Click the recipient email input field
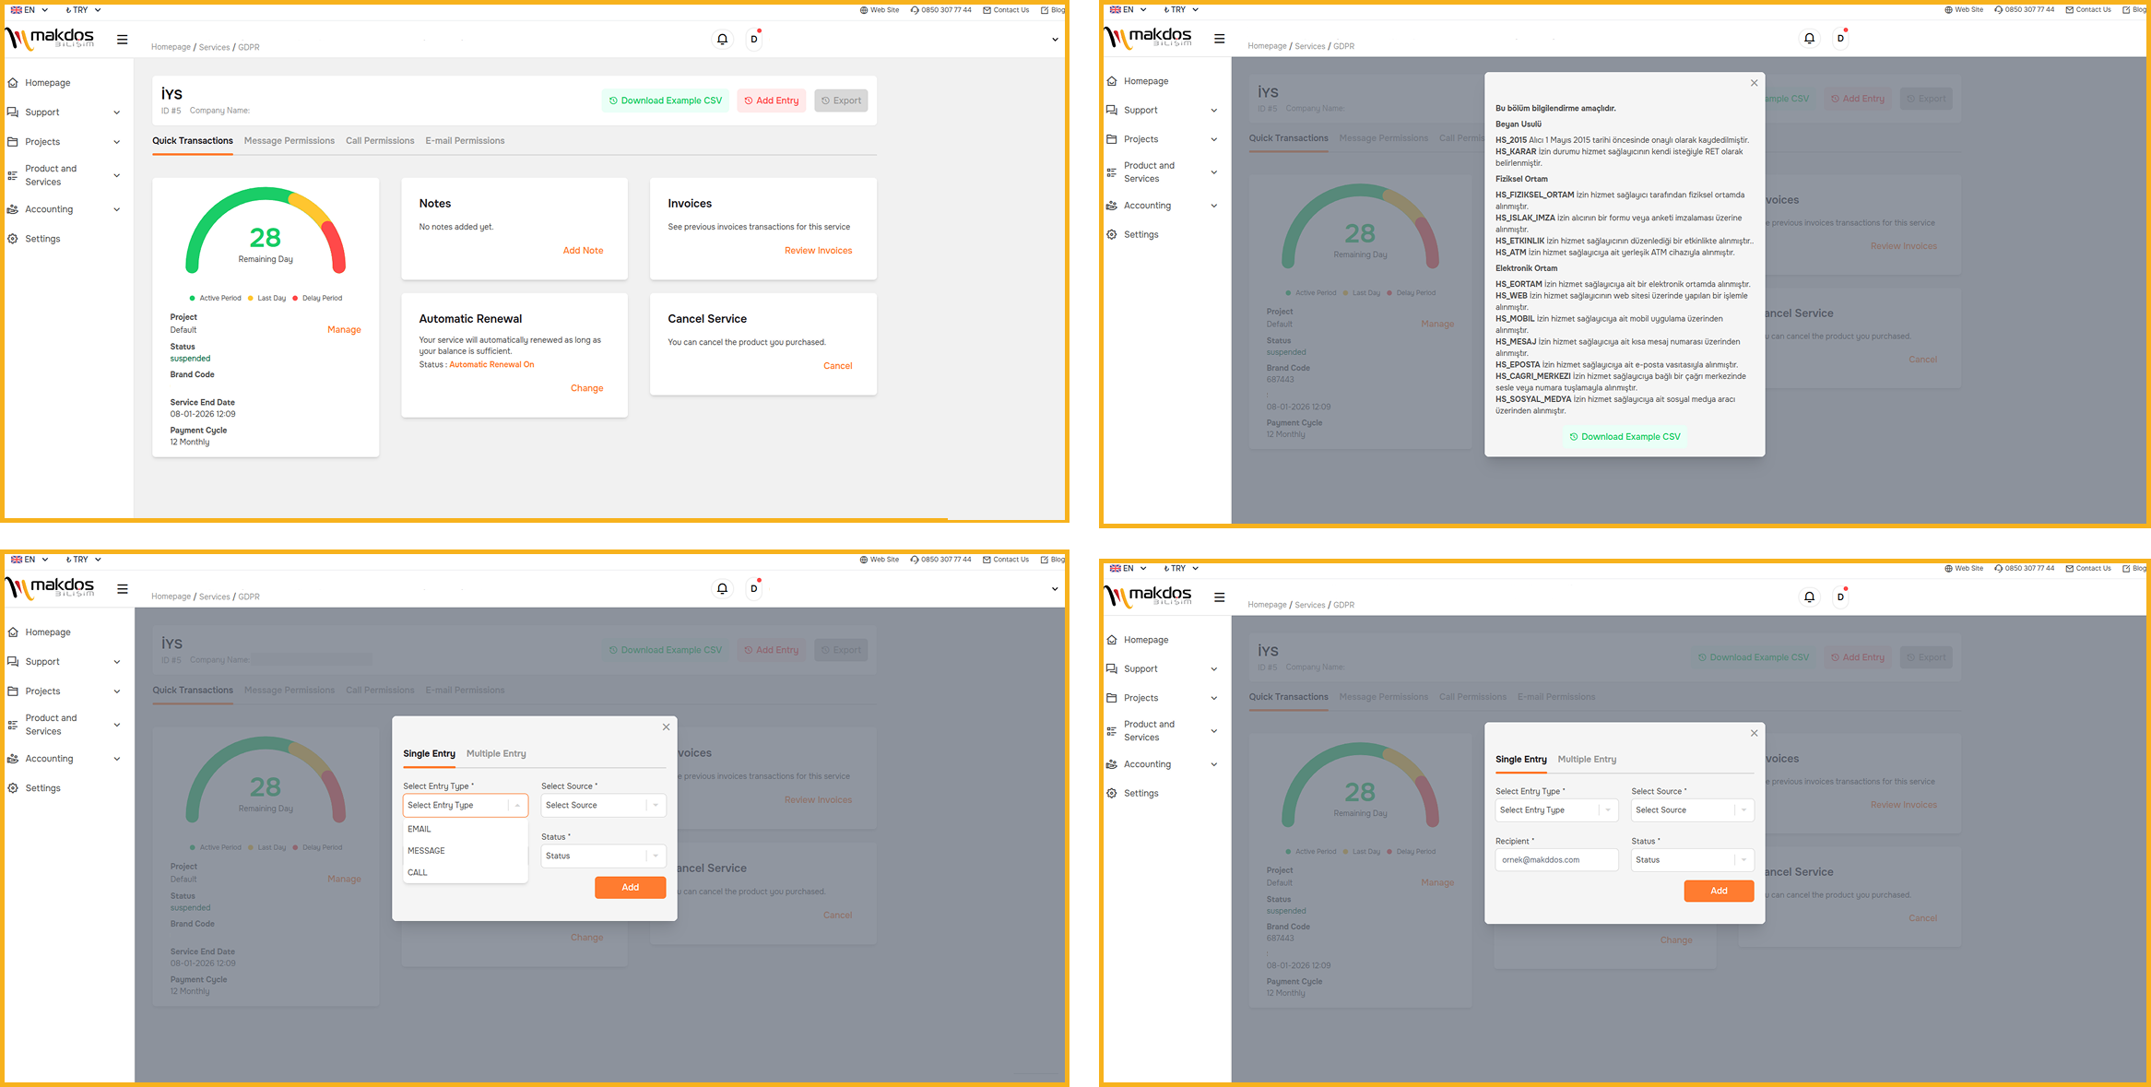 [1556, 859]
